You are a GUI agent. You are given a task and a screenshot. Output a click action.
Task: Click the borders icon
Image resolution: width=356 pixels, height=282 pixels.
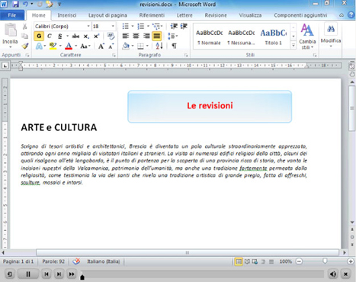point(140,46)
